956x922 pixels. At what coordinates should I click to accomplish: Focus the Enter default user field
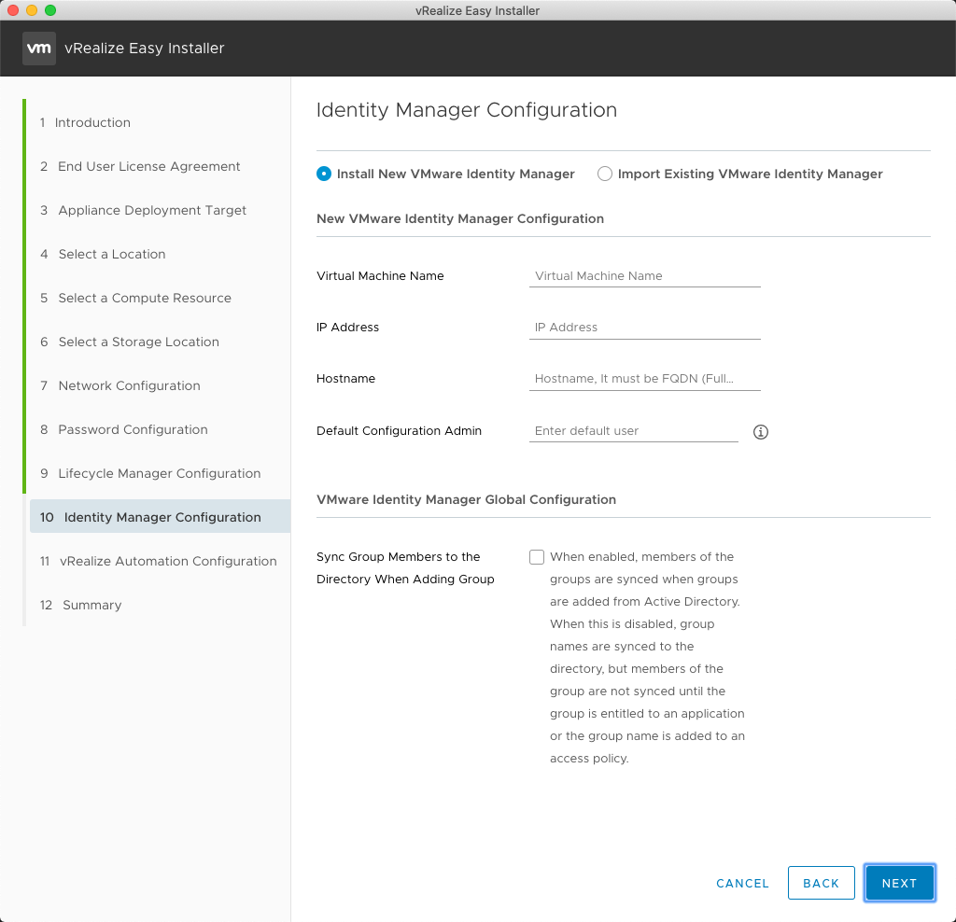click(x=634, y=431)
